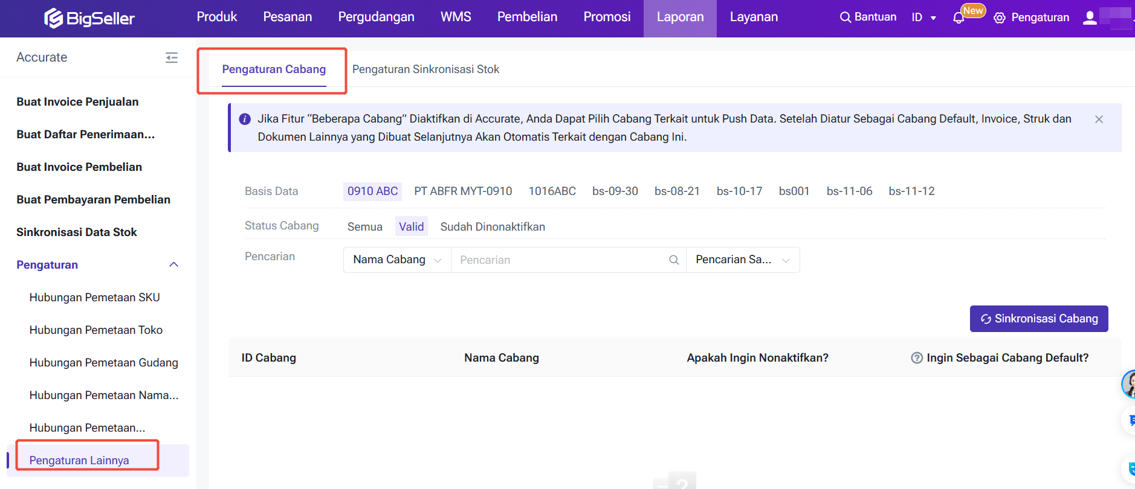Click the Pengaturan gear icon in header
Viewport: 1135px width, 489px height.
(1000, 18)
